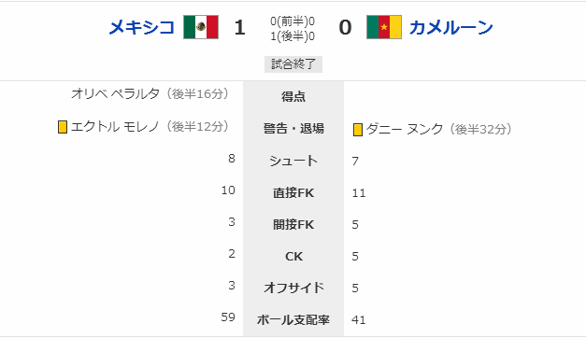Open the カメルーン team link

pos(451,28)
